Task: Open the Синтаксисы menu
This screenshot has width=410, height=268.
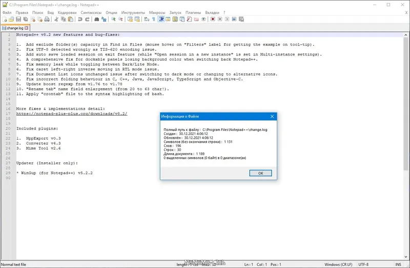Action: (91, 12)
